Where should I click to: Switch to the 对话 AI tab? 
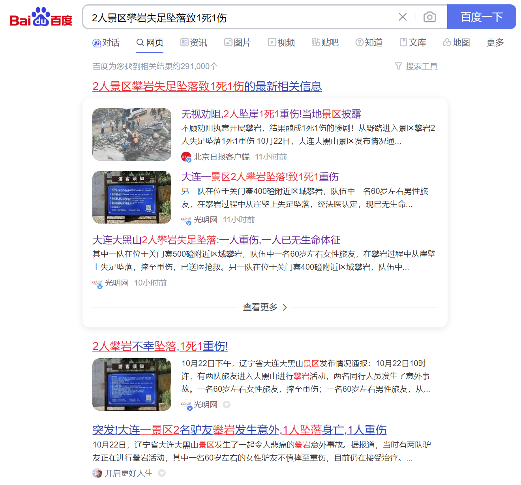pos(106,43)
